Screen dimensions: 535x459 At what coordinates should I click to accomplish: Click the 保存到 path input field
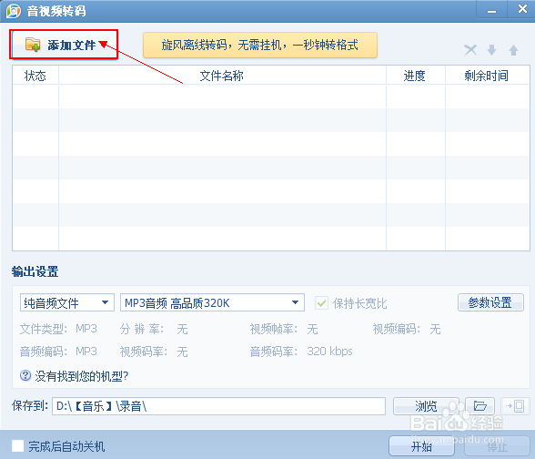coord(218,406)
